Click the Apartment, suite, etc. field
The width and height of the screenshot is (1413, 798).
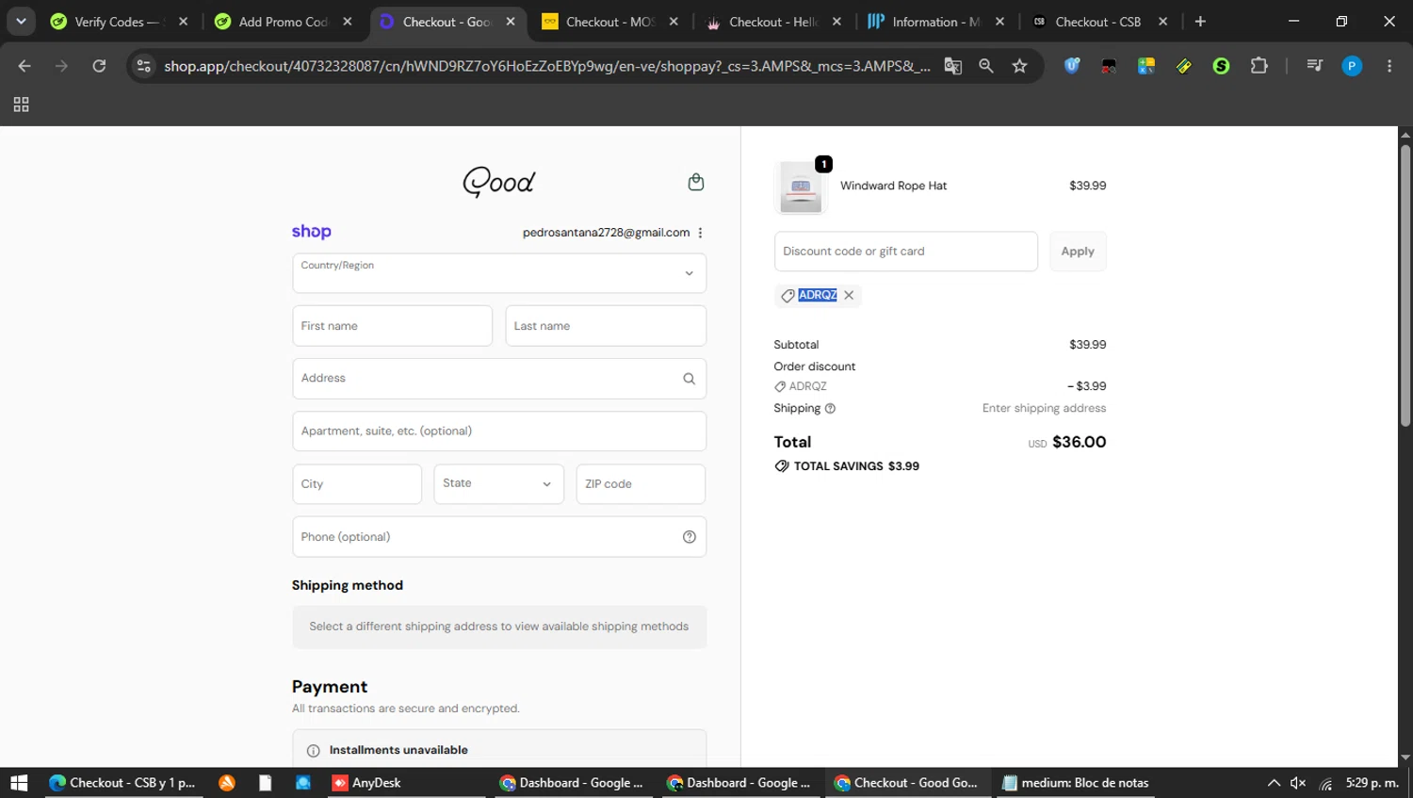click(x=499, y=432)
